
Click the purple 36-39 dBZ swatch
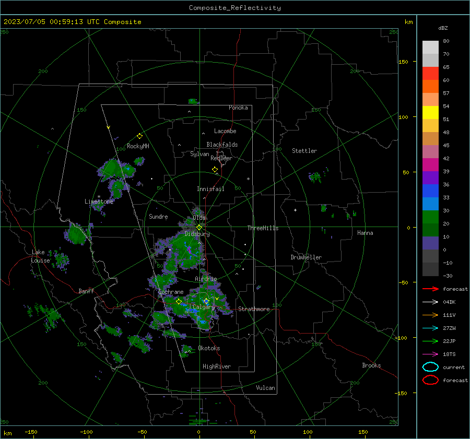pyautogui.click(x=430, y=178)
